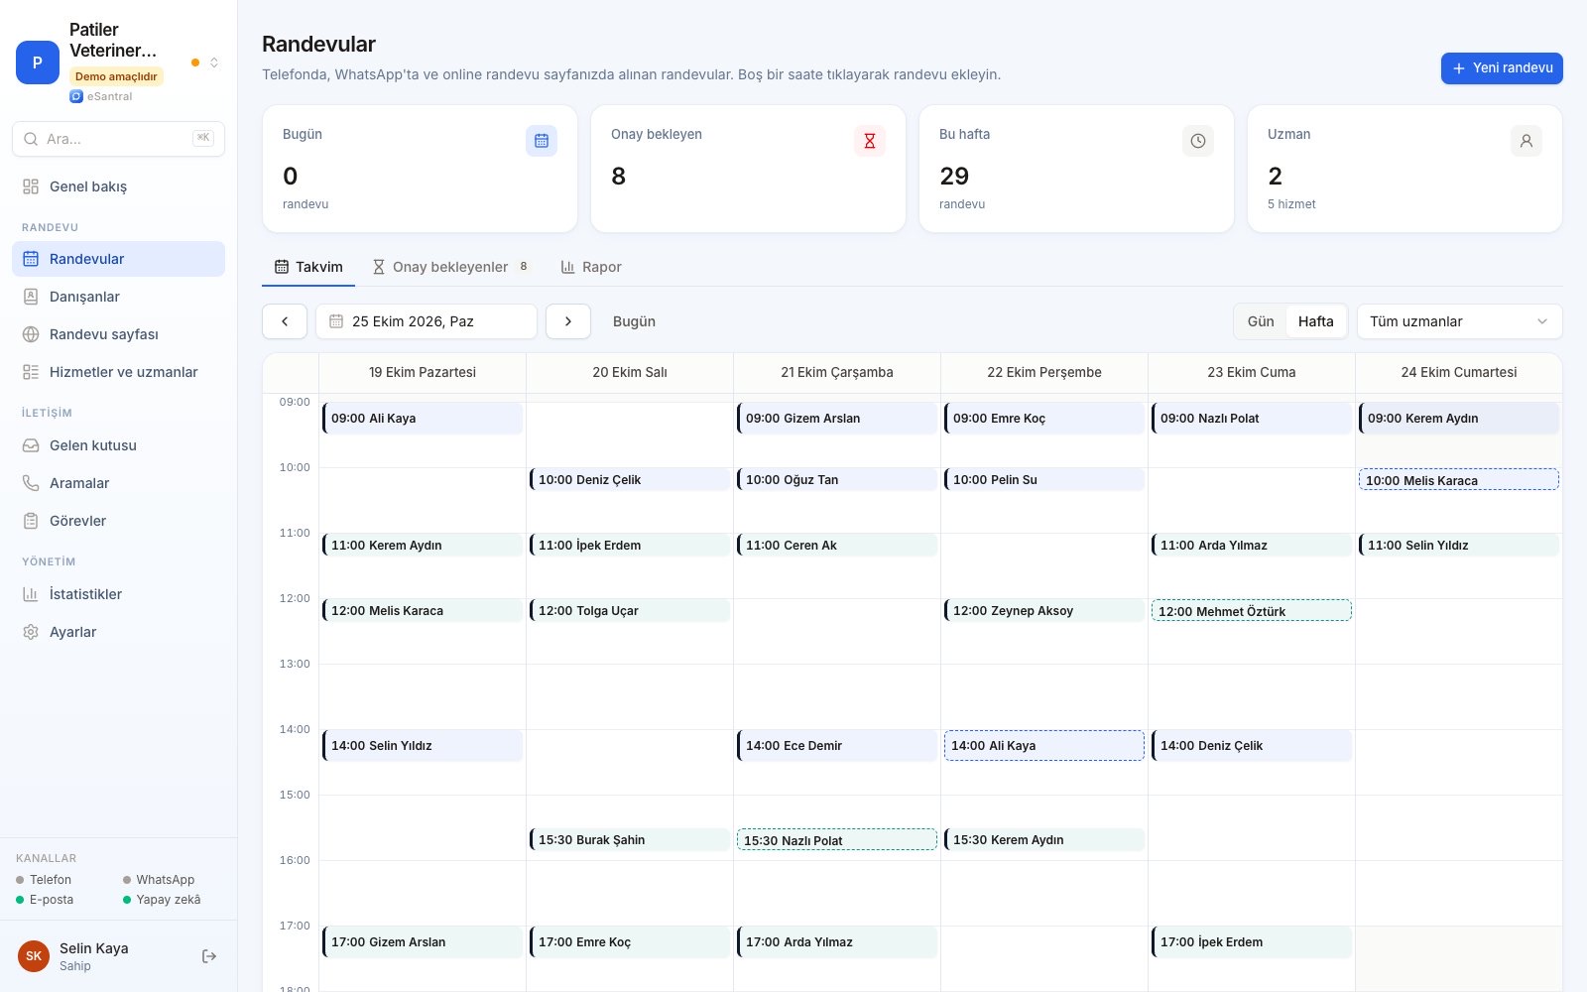Open Gelen kutusu in the sidebar
The width and height of the screenshot is (1587, 992).
[118, 445]
